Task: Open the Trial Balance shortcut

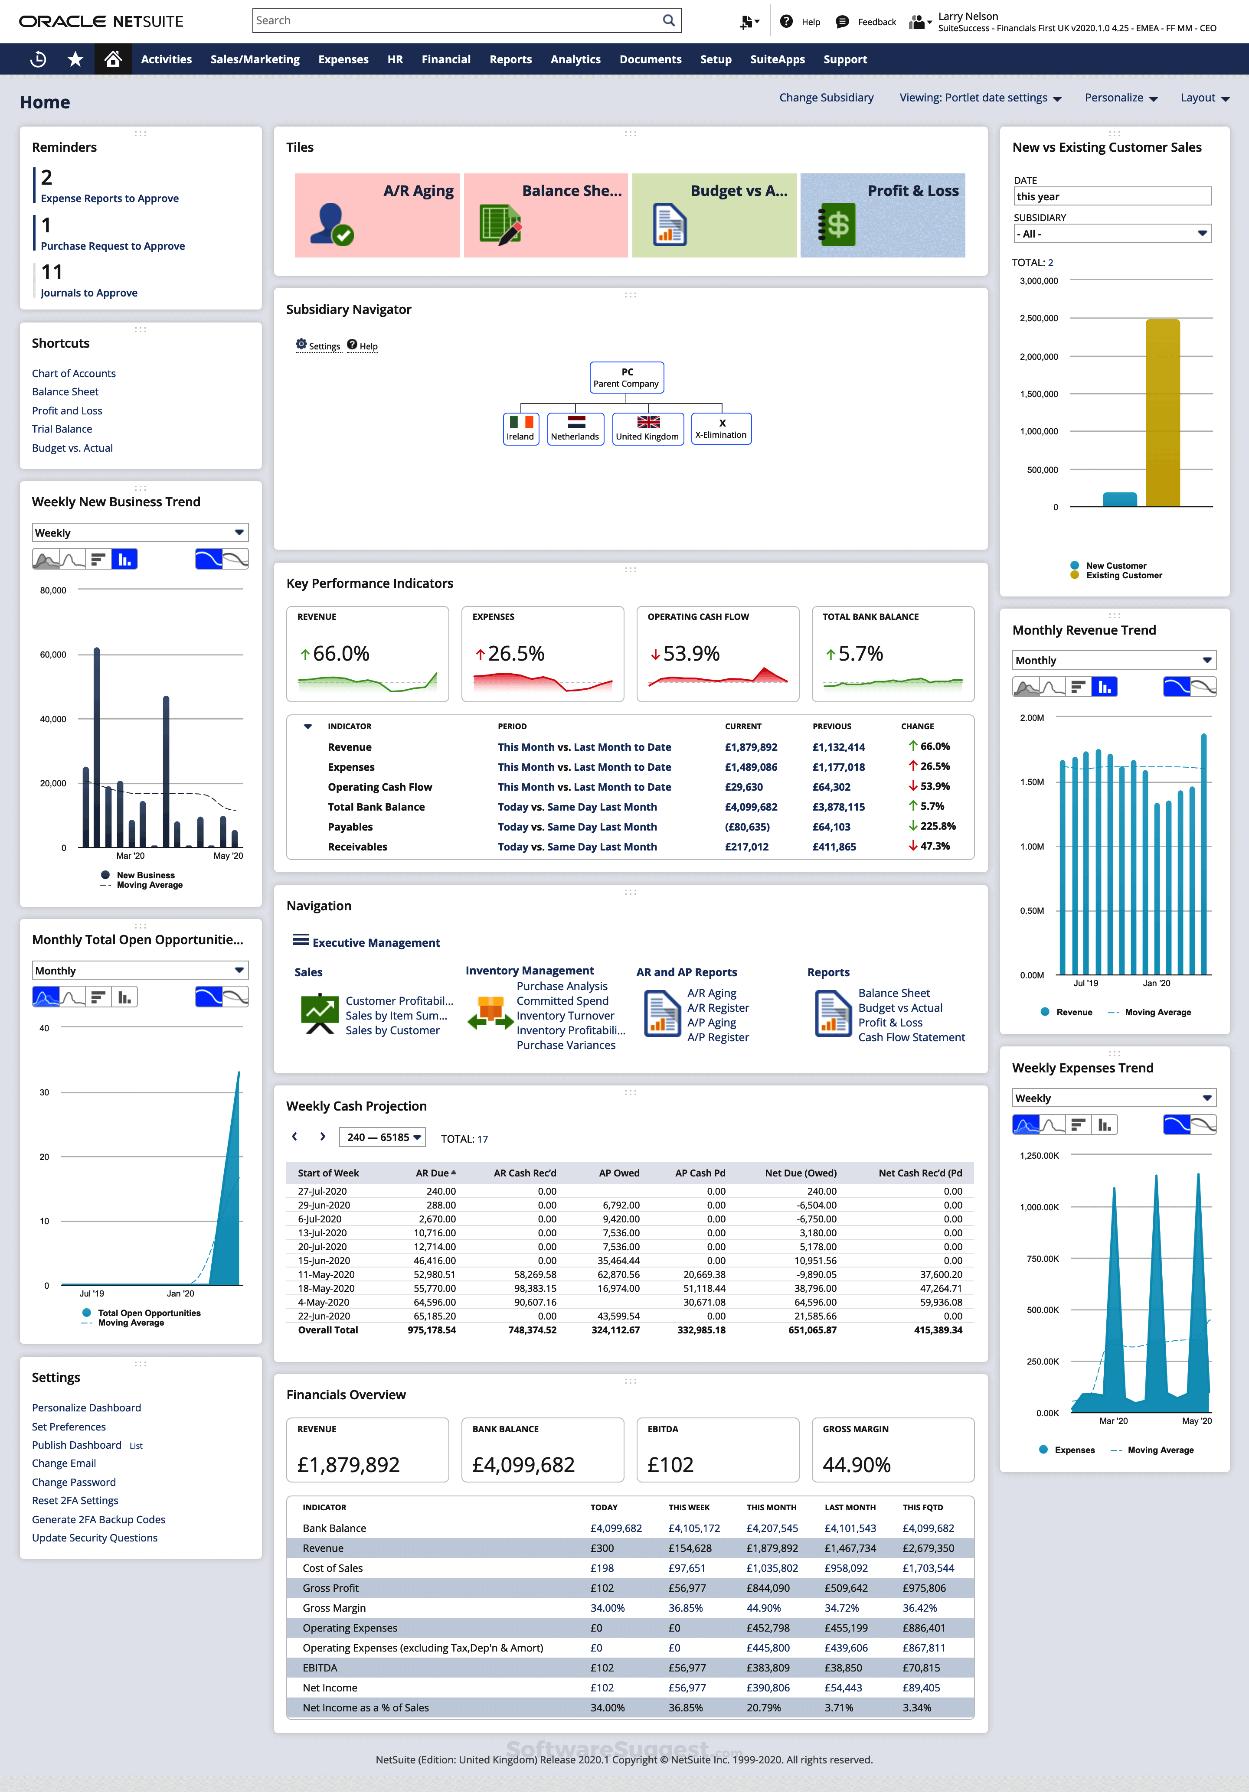Action: 62,428
